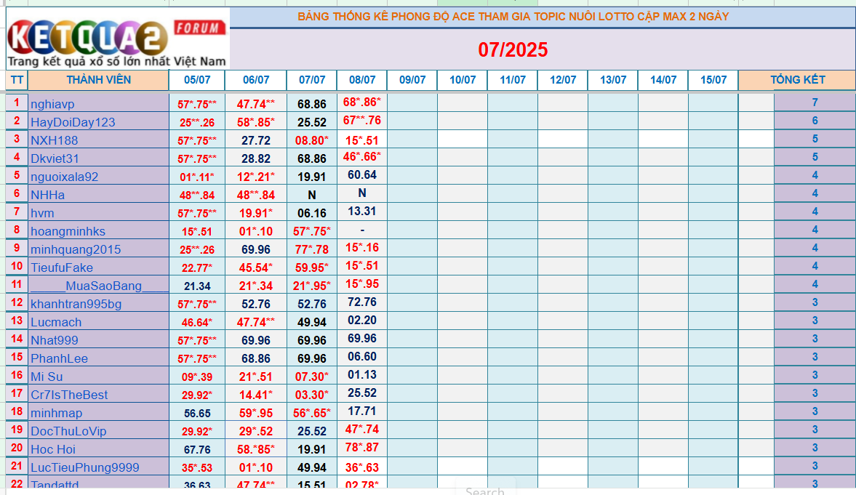Select member name 'minhquang2015'
Image resolution: width=856 pixels, height=495 pixels.
point(76,249)
